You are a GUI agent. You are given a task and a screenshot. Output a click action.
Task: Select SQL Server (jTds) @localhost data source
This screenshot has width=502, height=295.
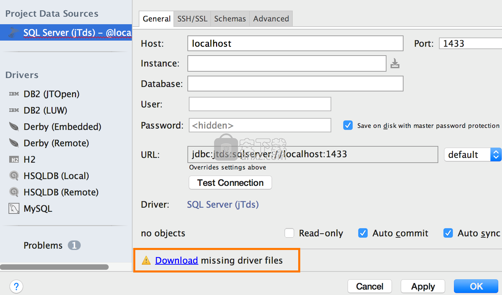point(66,32)
